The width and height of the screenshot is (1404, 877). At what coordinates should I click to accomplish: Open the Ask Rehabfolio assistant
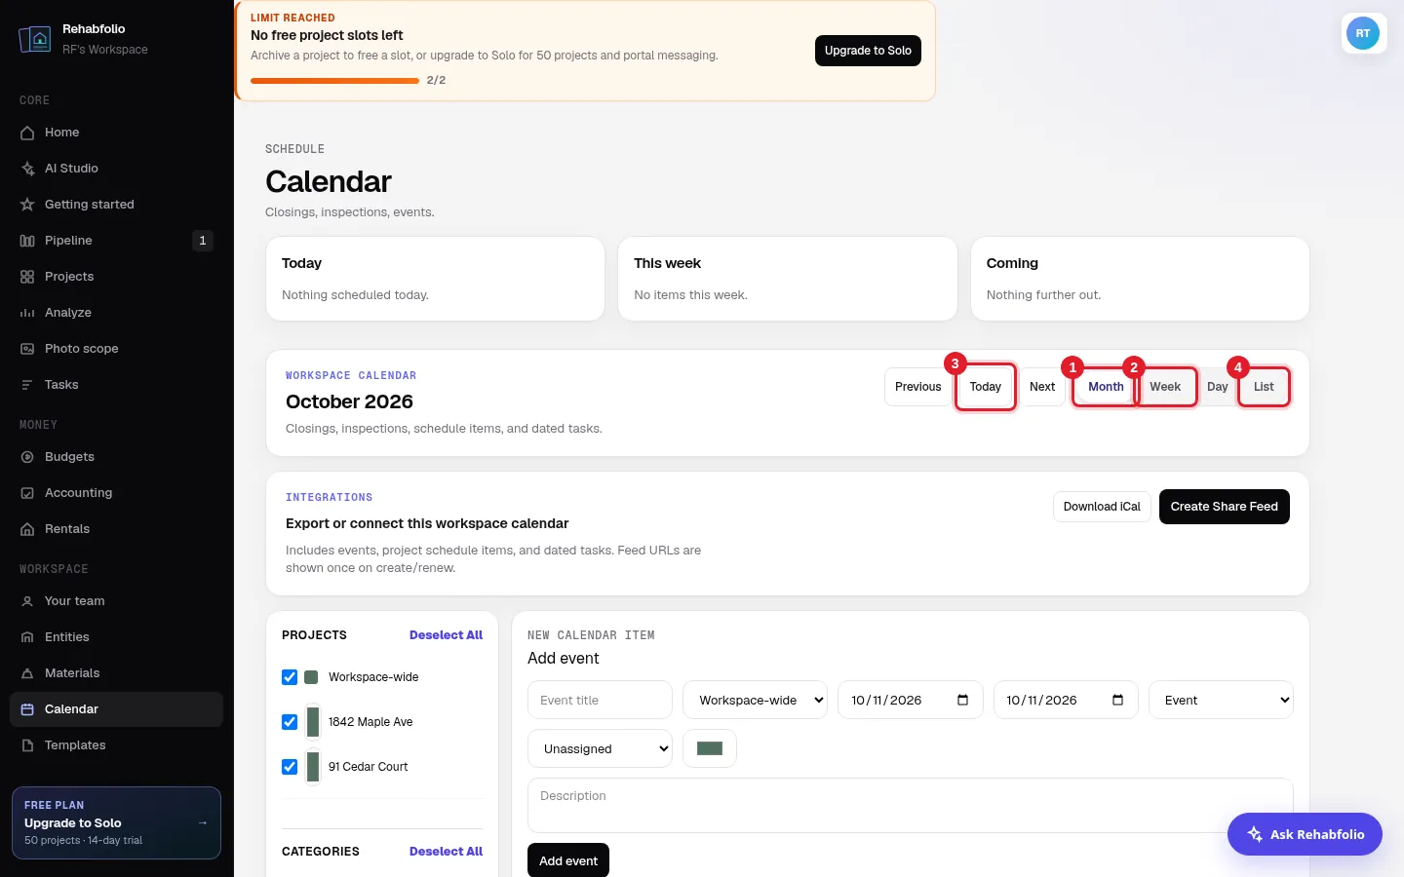1305,834
